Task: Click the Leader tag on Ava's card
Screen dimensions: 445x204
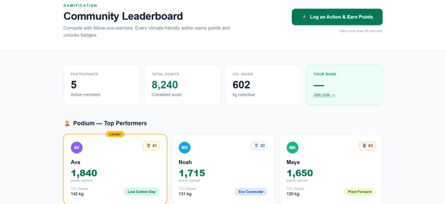Action: 115,134
